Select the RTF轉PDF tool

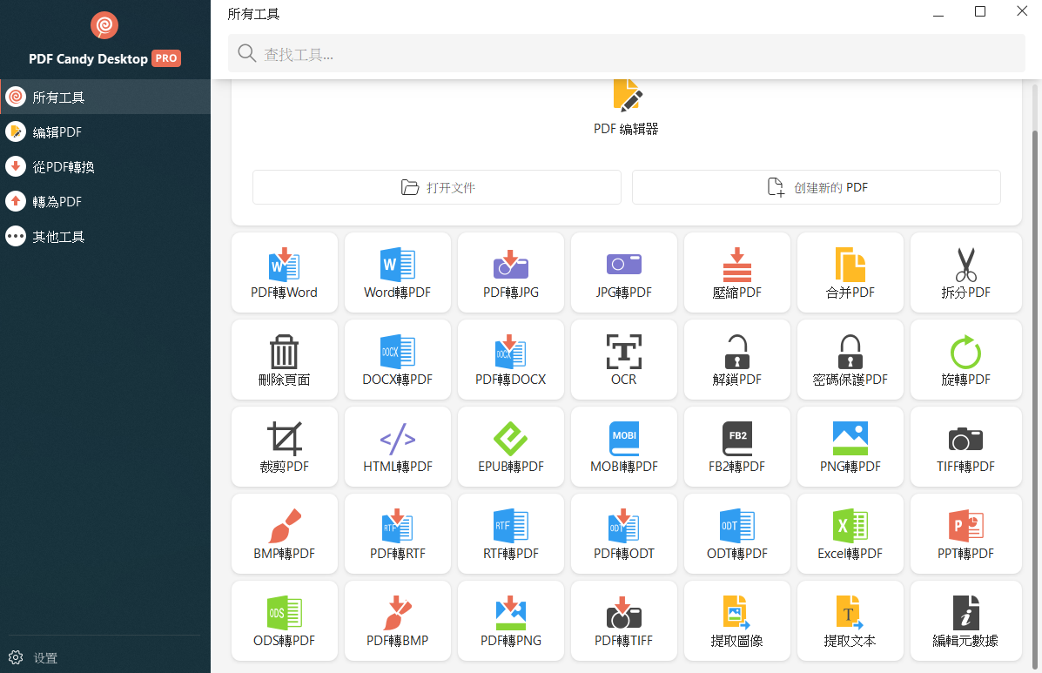(510, 534)
